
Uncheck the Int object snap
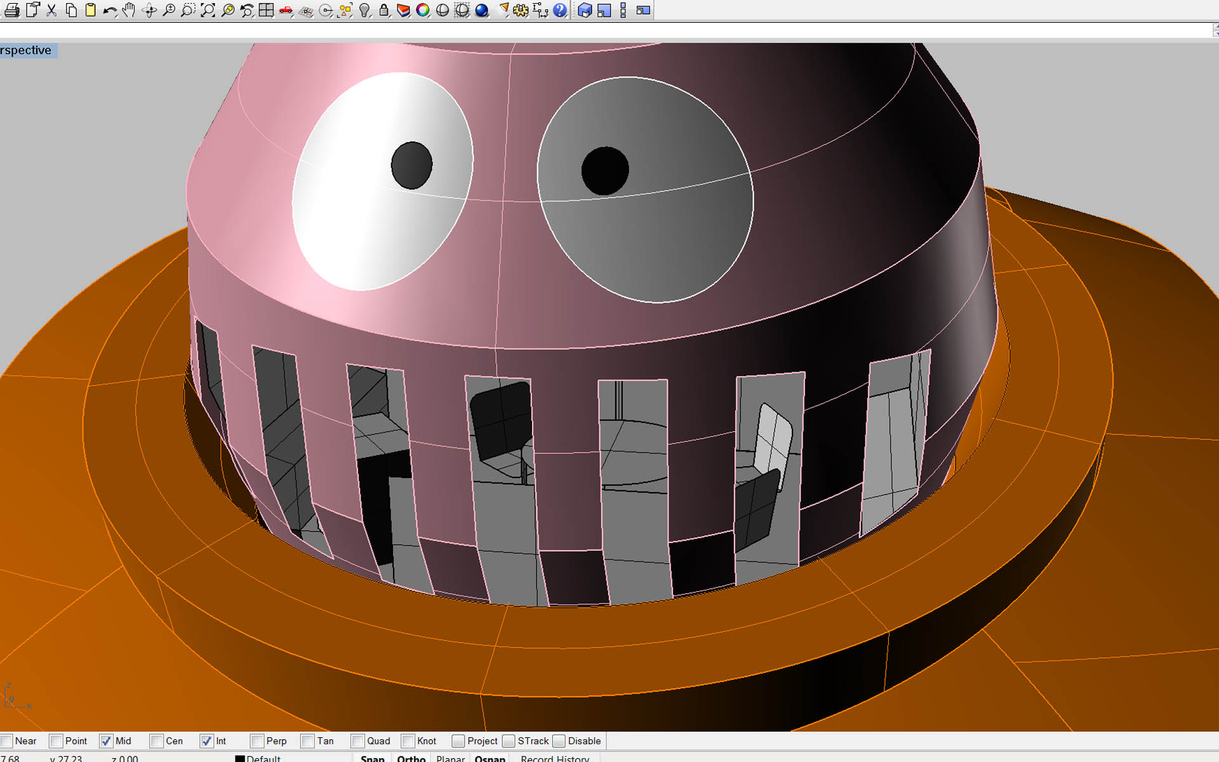coord(206,741)
